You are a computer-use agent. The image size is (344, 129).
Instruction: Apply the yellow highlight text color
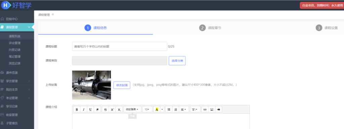(157, 110)
